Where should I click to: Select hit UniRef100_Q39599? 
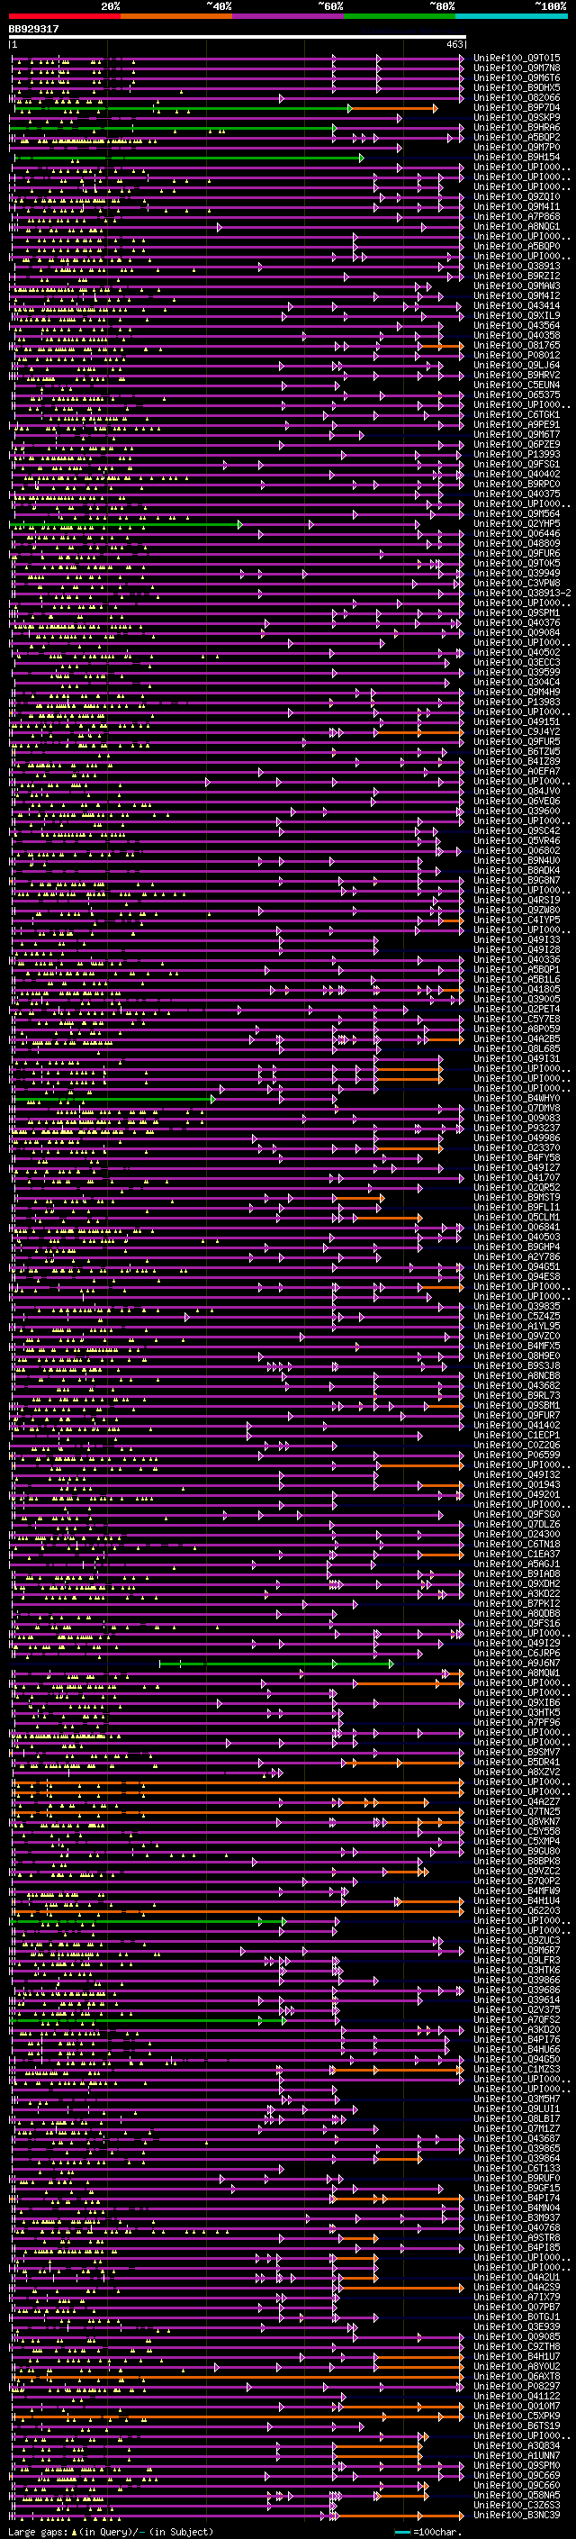[517, 672]
